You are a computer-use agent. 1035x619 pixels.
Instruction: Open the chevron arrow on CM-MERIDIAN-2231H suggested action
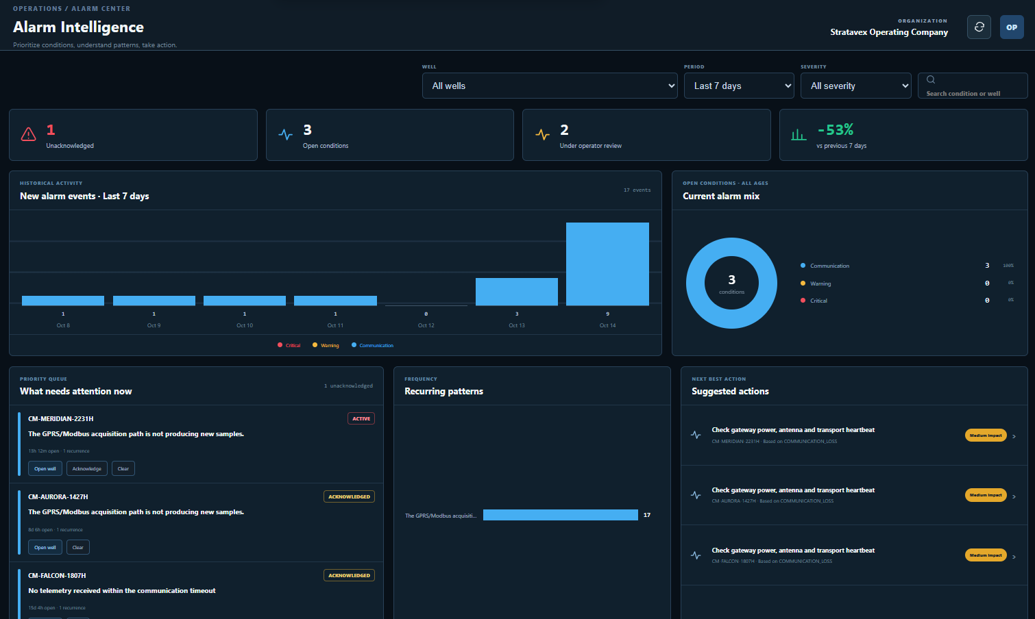[x=1014, y=436]
